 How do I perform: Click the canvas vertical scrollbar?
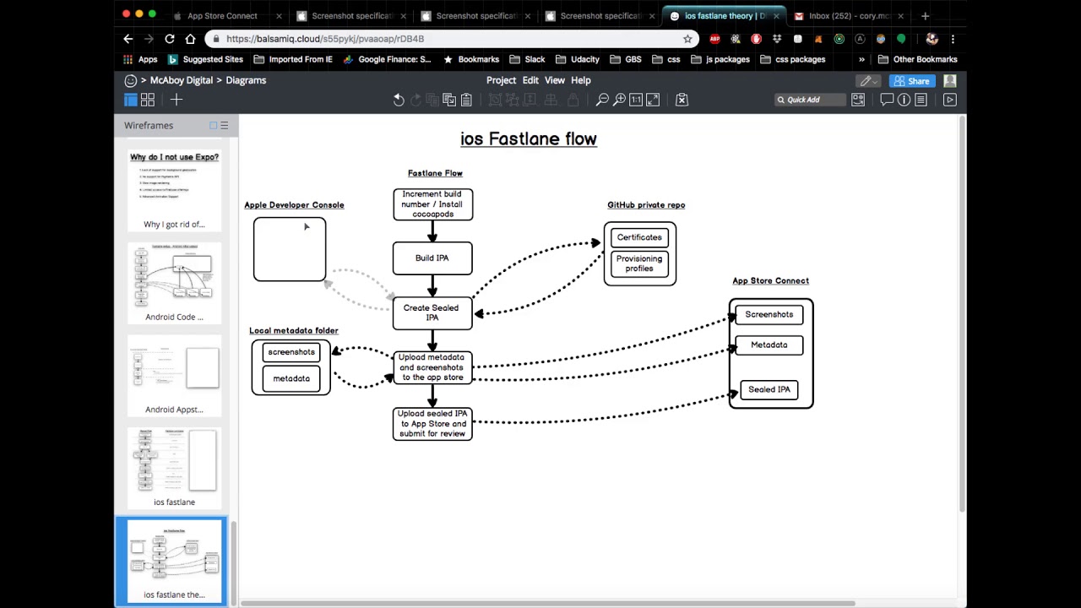[x=961, y=312]
